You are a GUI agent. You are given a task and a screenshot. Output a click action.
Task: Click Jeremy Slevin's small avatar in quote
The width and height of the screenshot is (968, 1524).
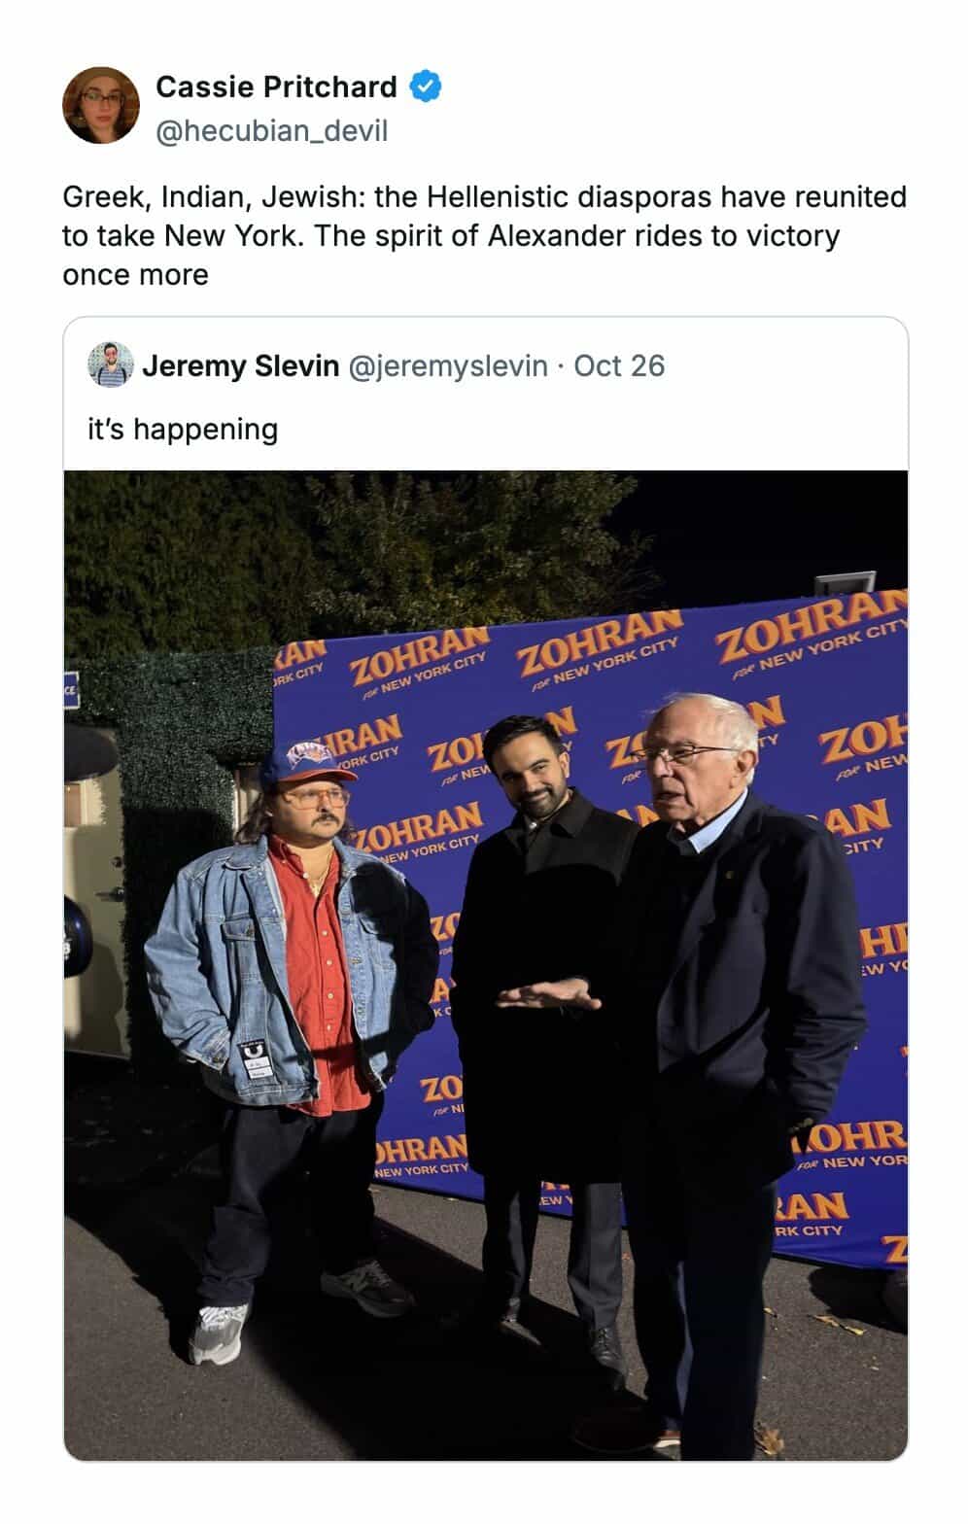pyautogui.click(x=110, y=365)
